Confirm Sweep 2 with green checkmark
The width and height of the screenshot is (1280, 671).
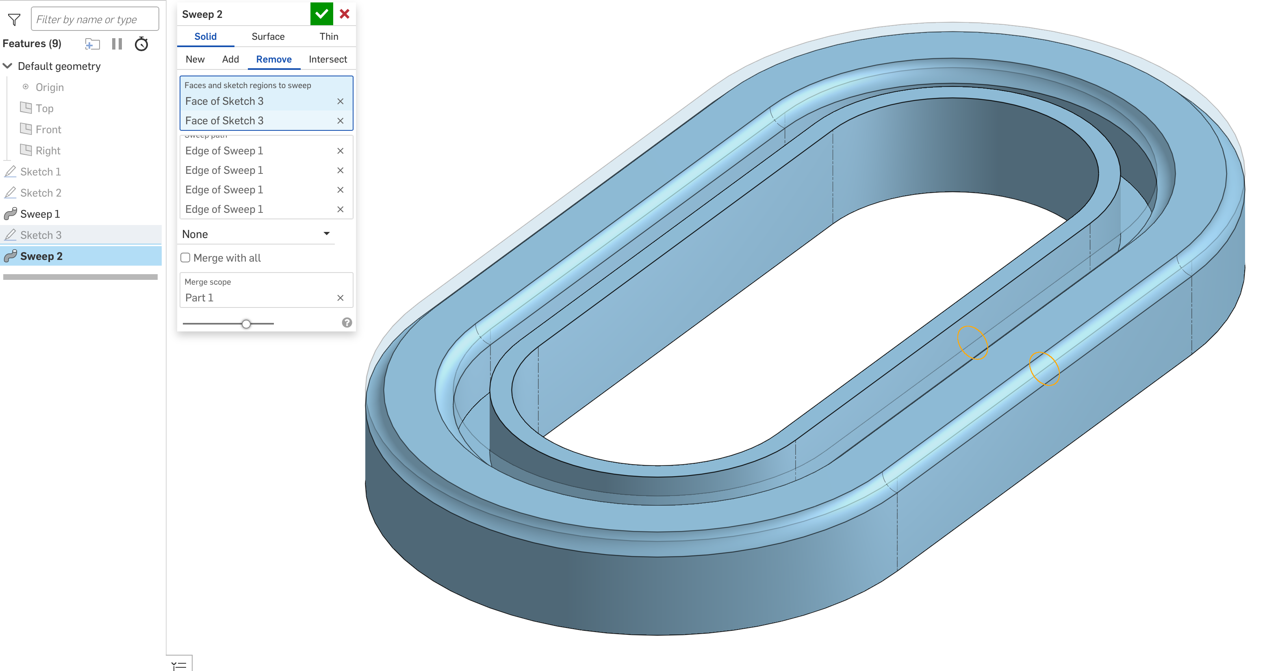coord(321,14)
